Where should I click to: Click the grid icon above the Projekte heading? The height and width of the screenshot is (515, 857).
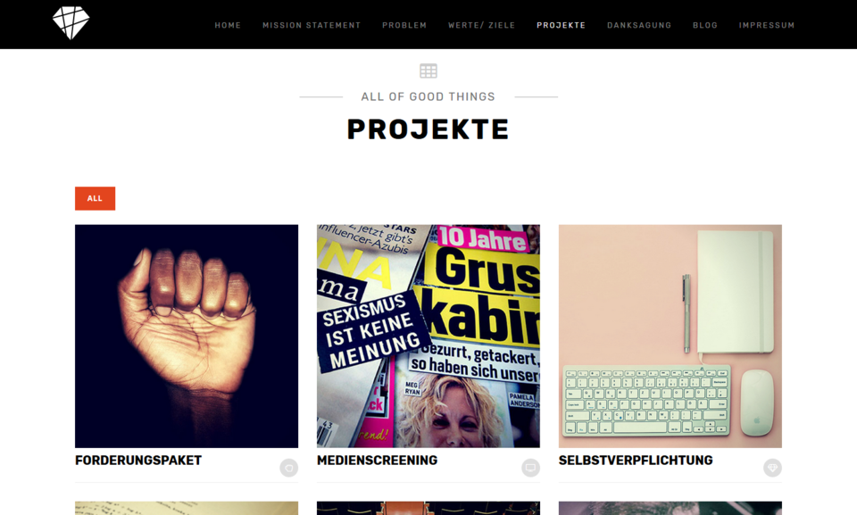tap(428, 71)
